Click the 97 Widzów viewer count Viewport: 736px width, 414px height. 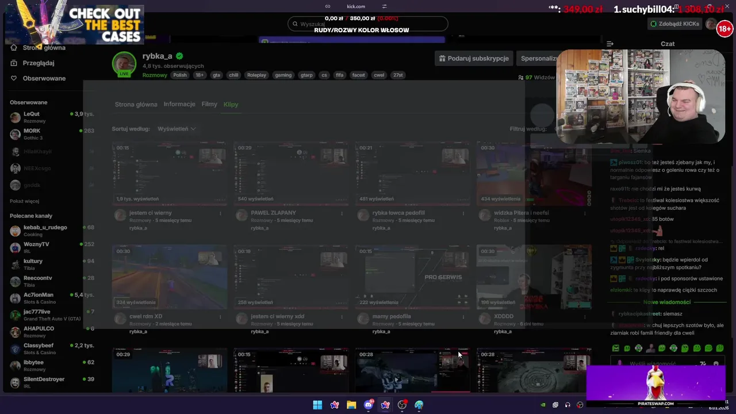coord(536,78)
